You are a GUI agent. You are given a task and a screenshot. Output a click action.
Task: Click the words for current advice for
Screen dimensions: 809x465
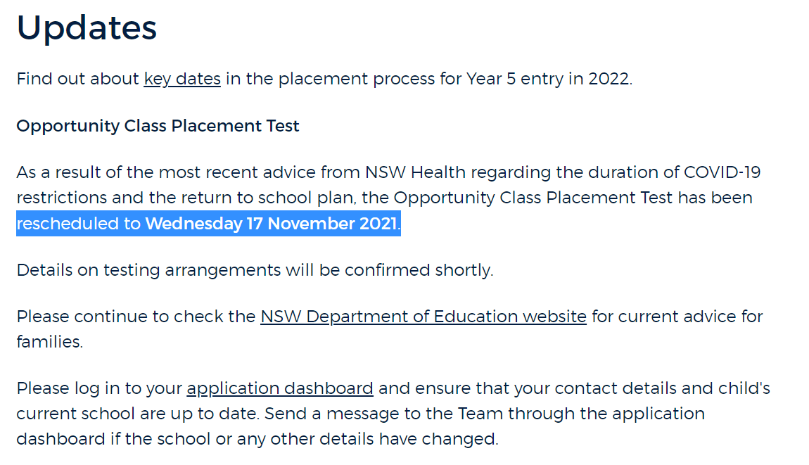[x=677, y=317]
